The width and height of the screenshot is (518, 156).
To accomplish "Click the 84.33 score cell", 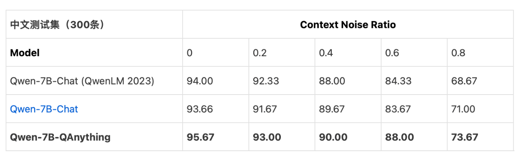I will pyautogui.click(x=398, y=81).
